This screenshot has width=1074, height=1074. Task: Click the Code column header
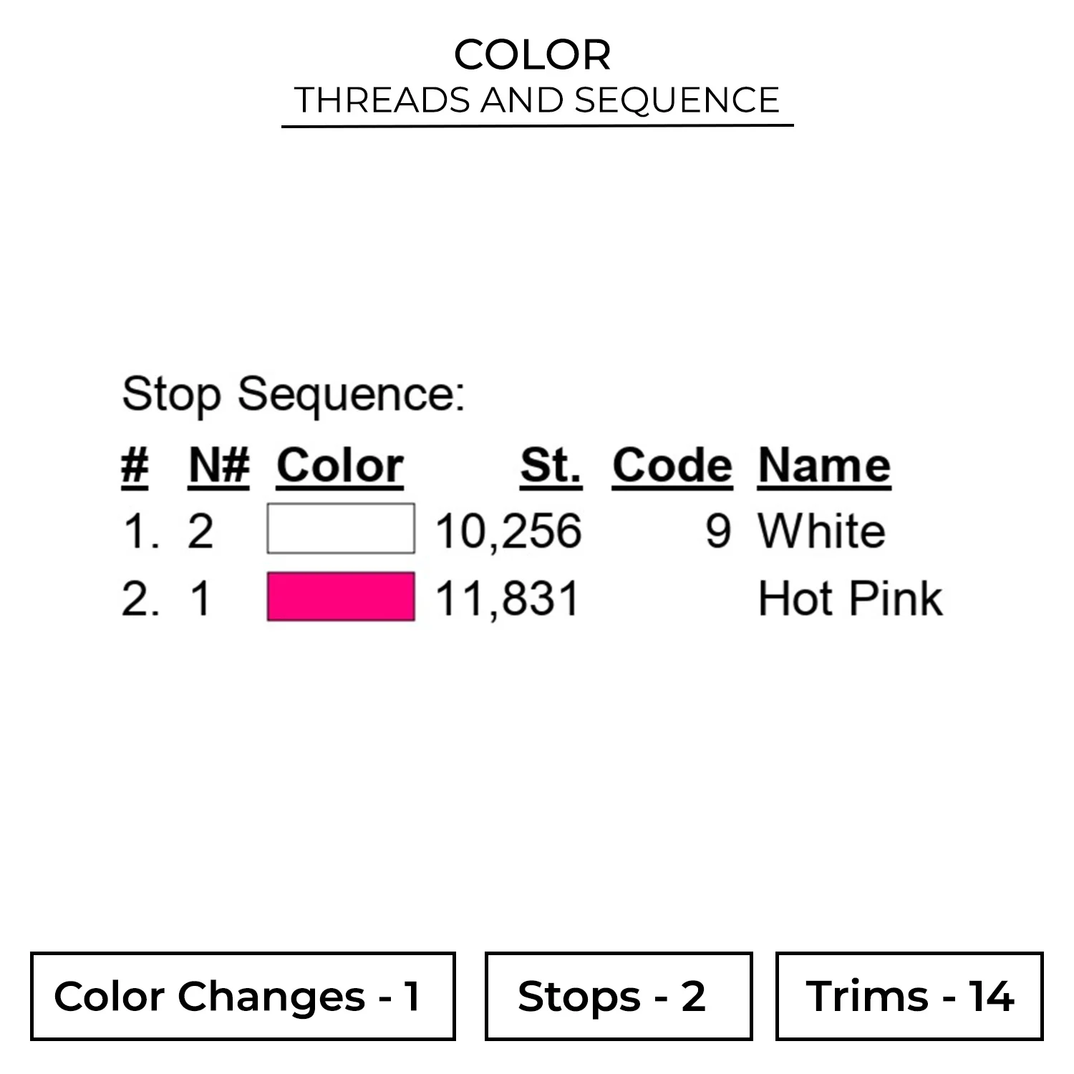[672, 466]
